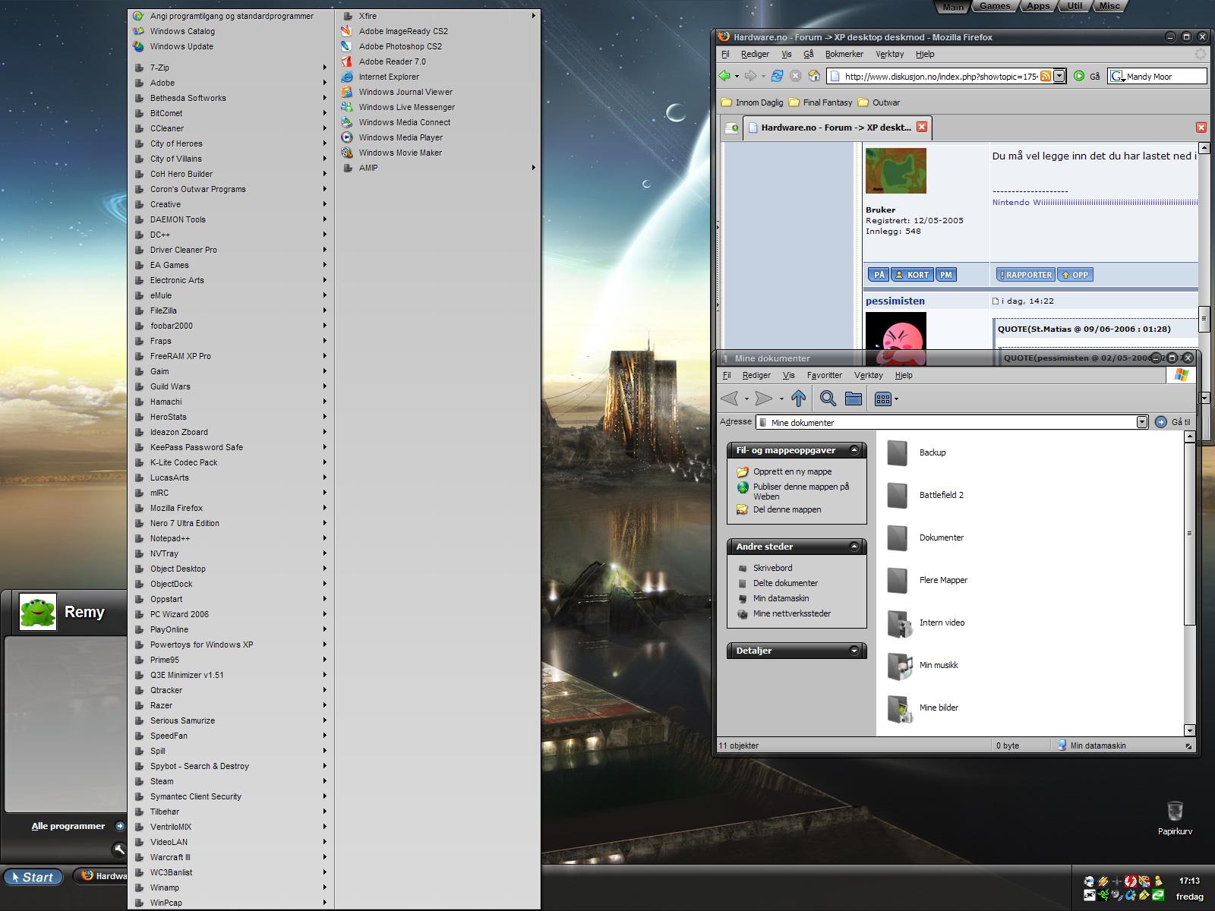Collapse the Fil- og mappeoppgaver panel
This screenshot has height=911, width=1215.
(854, 450)
